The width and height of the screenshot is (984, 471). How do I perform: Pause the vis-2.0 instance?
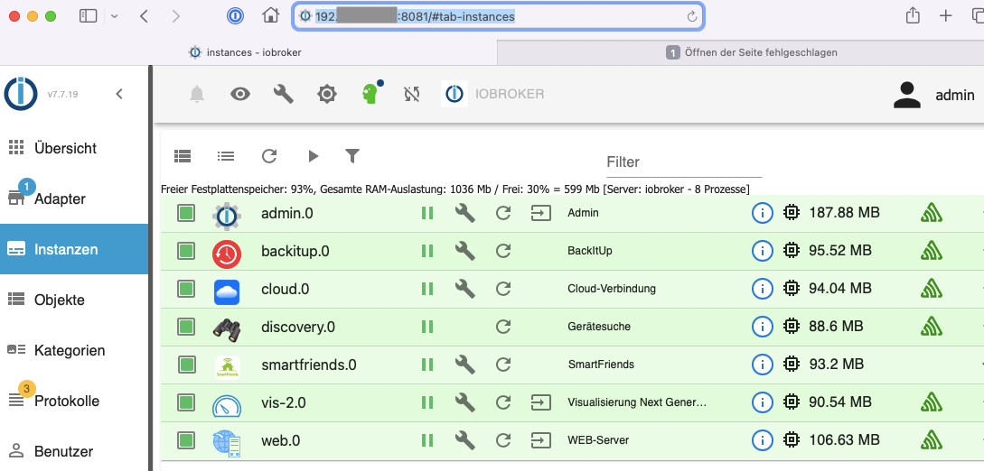pos(427,402)
